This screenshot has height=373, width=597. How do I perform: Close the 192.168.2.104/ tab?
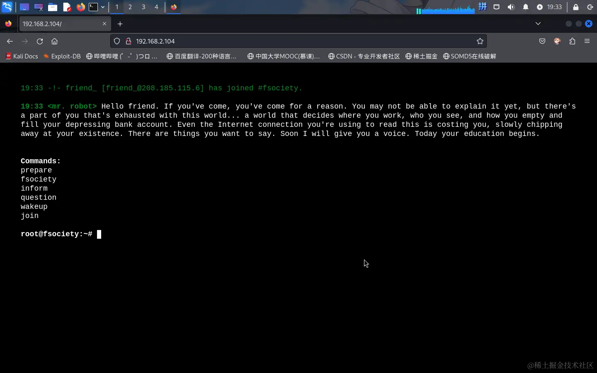click(x=104, y=24)
